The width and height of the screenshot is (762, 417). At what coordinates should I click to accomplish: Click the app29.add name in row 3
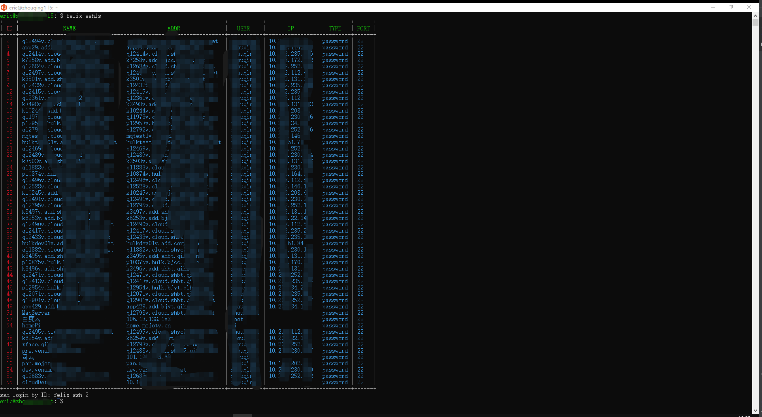pyautogui.click(x=37, y=47)
